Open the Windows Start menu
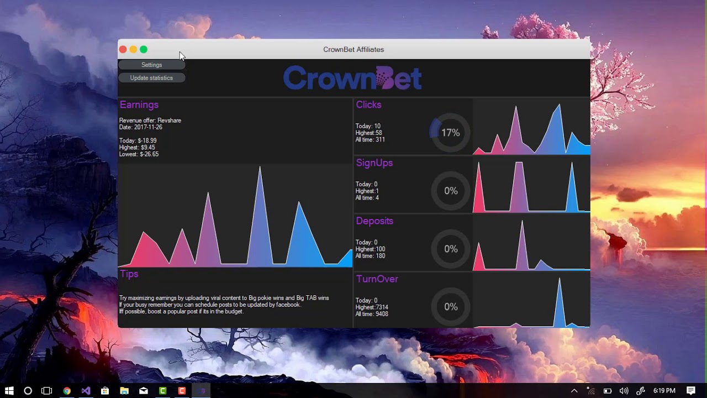707x398 pixels. coord(9,391)
